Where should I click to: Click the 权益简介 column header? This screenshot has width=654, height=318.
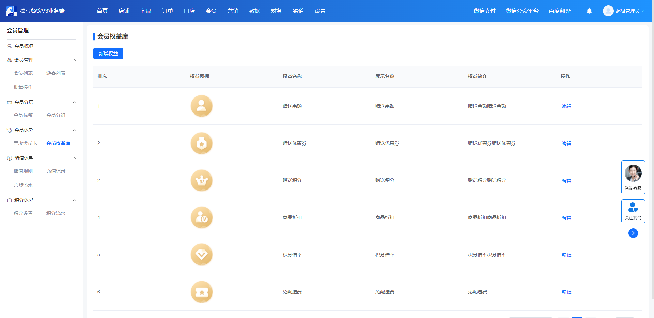point(477,76)
